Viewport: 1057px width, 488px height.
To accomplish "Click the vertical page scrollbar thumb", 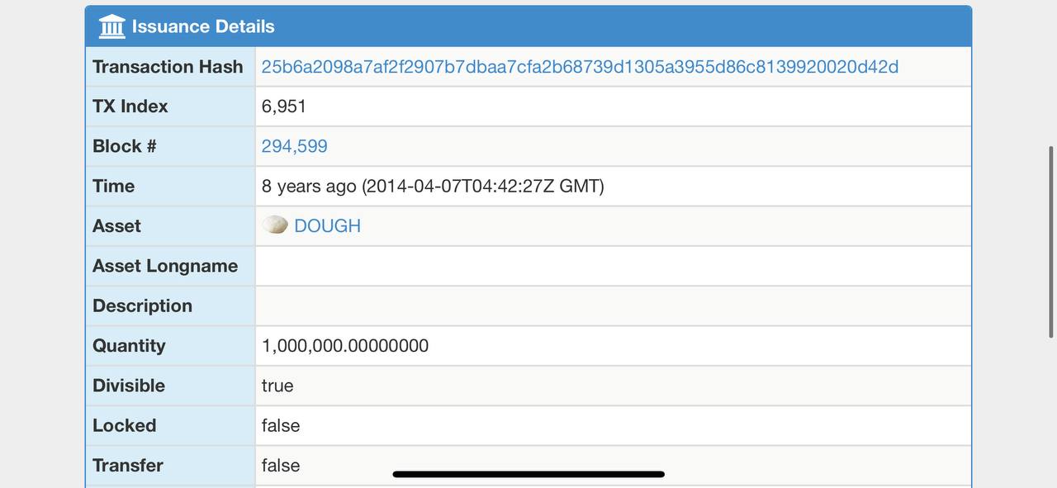I will (x=1050, y=241).
